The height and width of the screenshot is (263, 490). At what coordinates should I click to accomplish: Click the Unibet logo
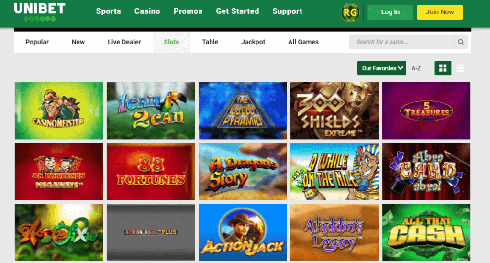[40, 12]
